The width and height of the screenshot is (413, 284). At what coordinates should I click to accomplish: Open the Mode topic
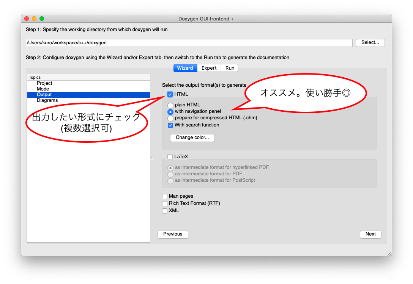[43, 89]
